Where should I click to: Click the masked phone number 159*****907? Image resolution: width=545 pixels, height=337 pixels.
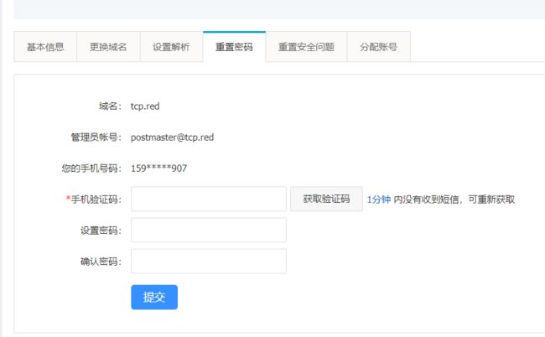(x=158, y=168)
